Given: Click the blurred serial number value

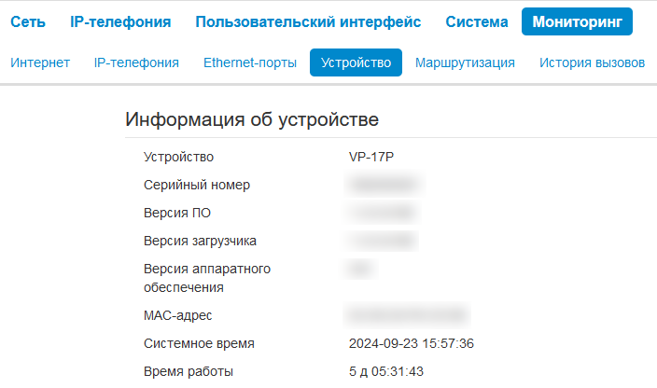Looking at the screenshot, I should point(384,185).
